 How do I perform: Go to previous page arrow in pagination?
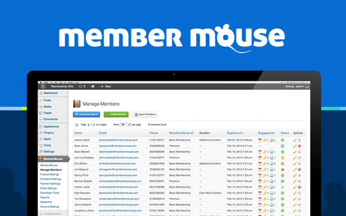point(88,125)
